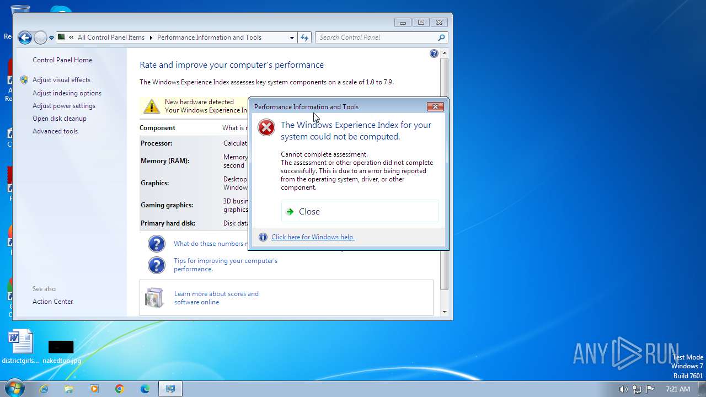Select the Gaming graphics row label
The width and height of the screenshot is (706, 397).
167,205
